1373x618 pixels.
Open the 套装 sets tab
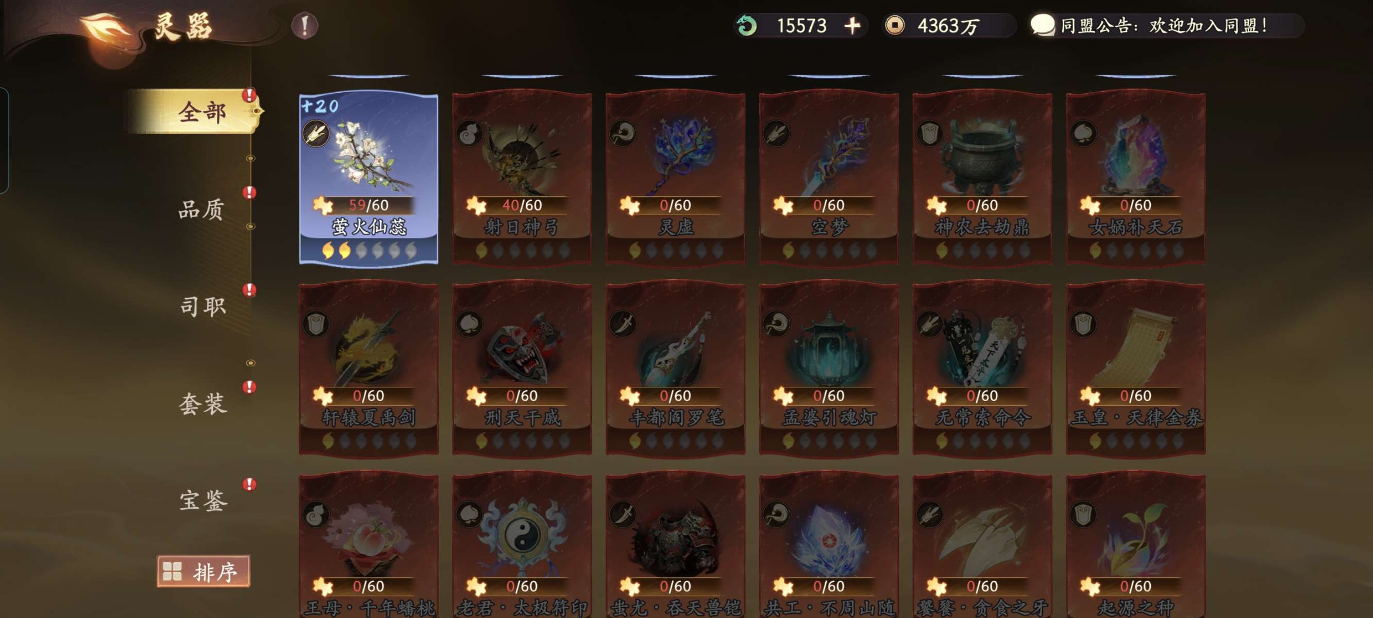[203, 403]
